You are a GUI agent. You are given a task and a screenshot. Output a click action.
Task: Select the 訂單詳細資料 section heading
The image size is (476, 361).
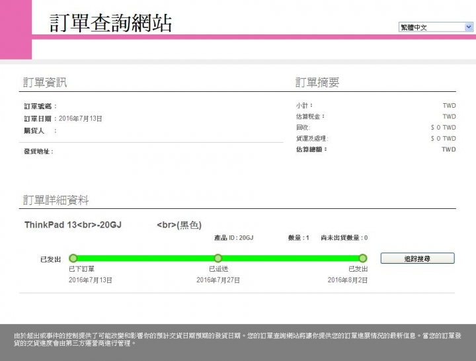coord(56,200)
